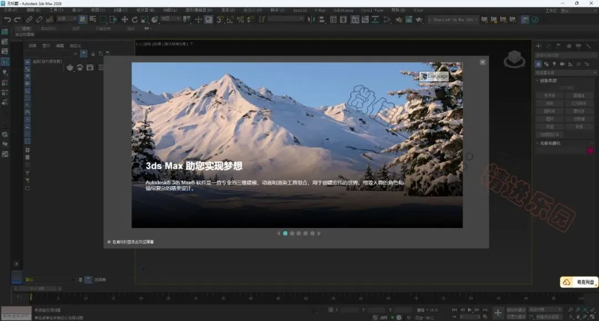Play the animation
Screen dimensions: 599x321
470,310
